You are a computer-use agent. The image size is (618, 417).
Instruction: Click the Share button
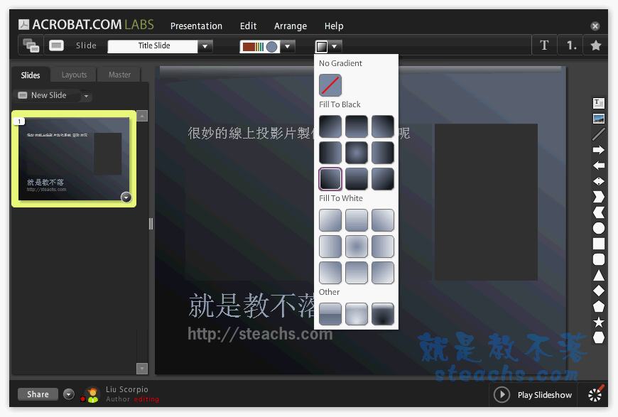(x=38, y=394)
